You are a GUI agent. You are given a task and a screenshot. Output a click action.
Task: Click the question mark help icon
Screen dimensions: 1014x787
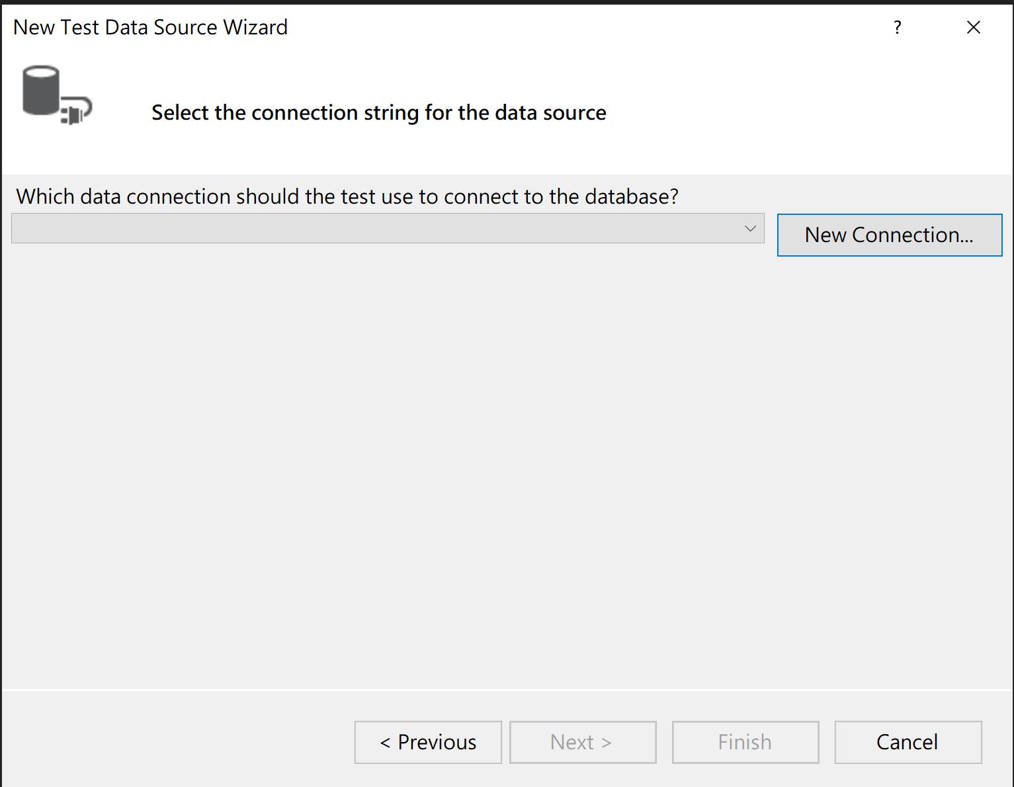897,27
